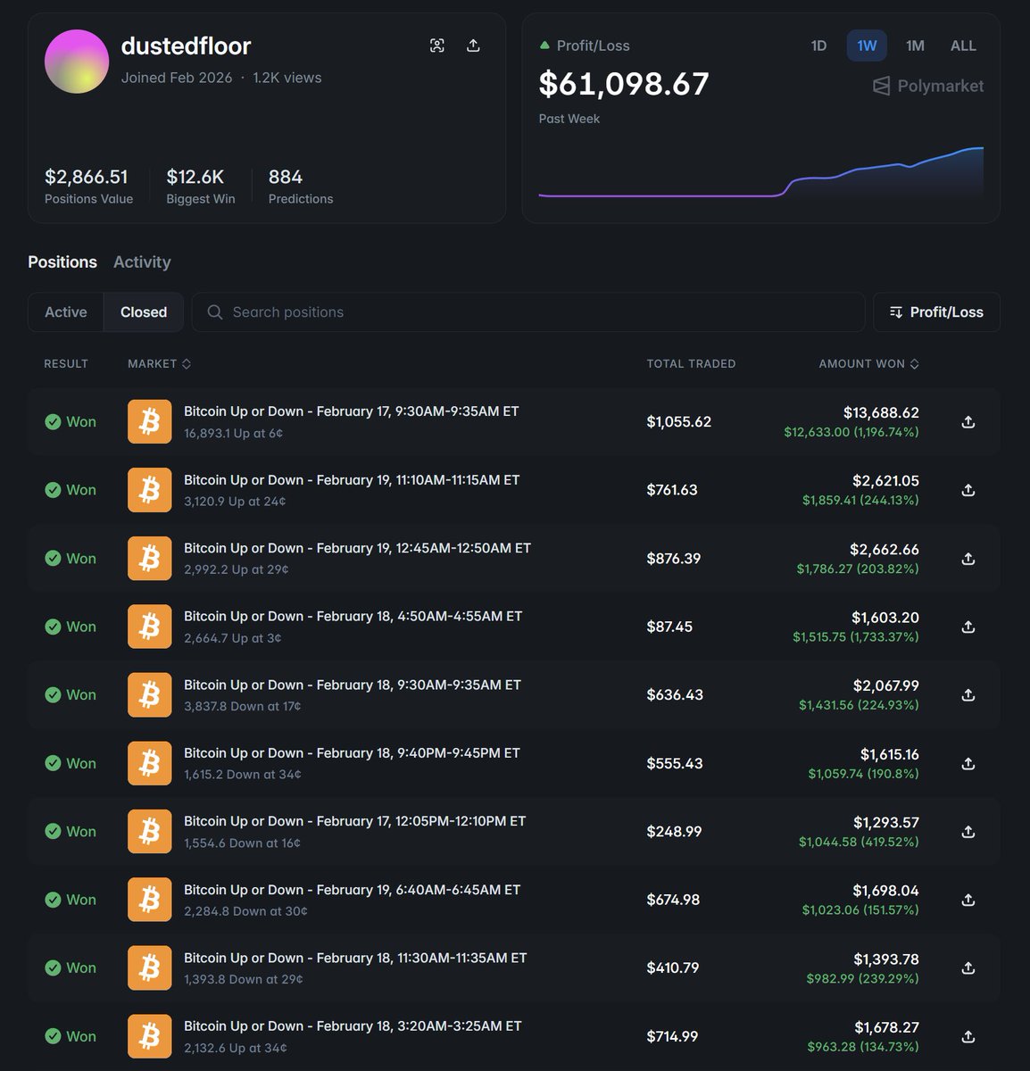The image size is (1030, 1071).
Task: Open the Positions tab
Action: pyautogui.click(x=62, y=262)
